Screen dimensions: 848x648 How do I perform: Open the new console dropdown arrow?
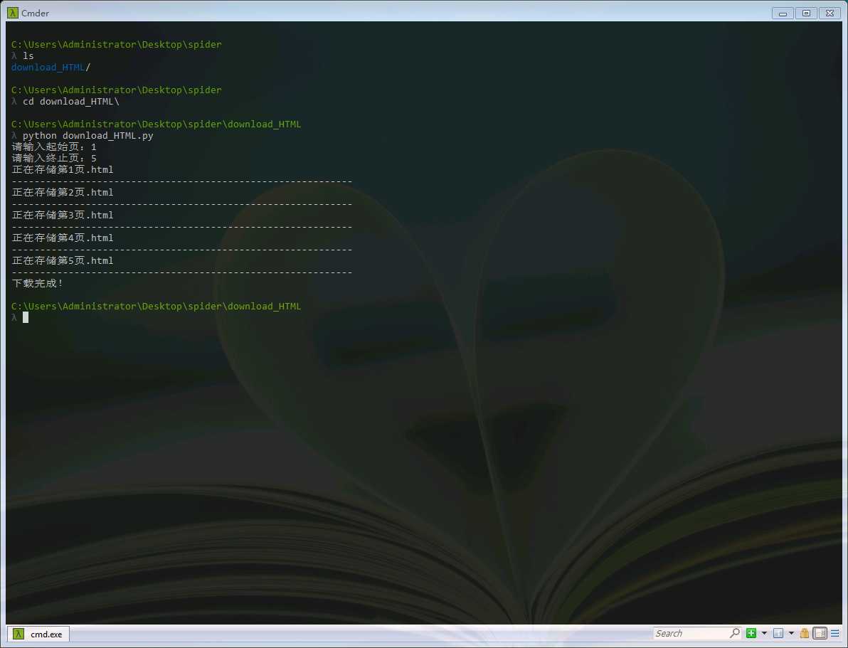click(x=764, y=633)
